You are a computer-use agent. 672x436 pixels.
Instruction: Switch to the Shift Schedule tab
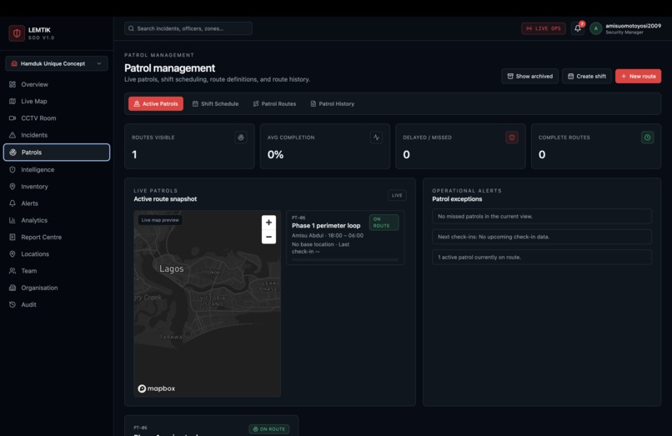[x=216, y=103]
